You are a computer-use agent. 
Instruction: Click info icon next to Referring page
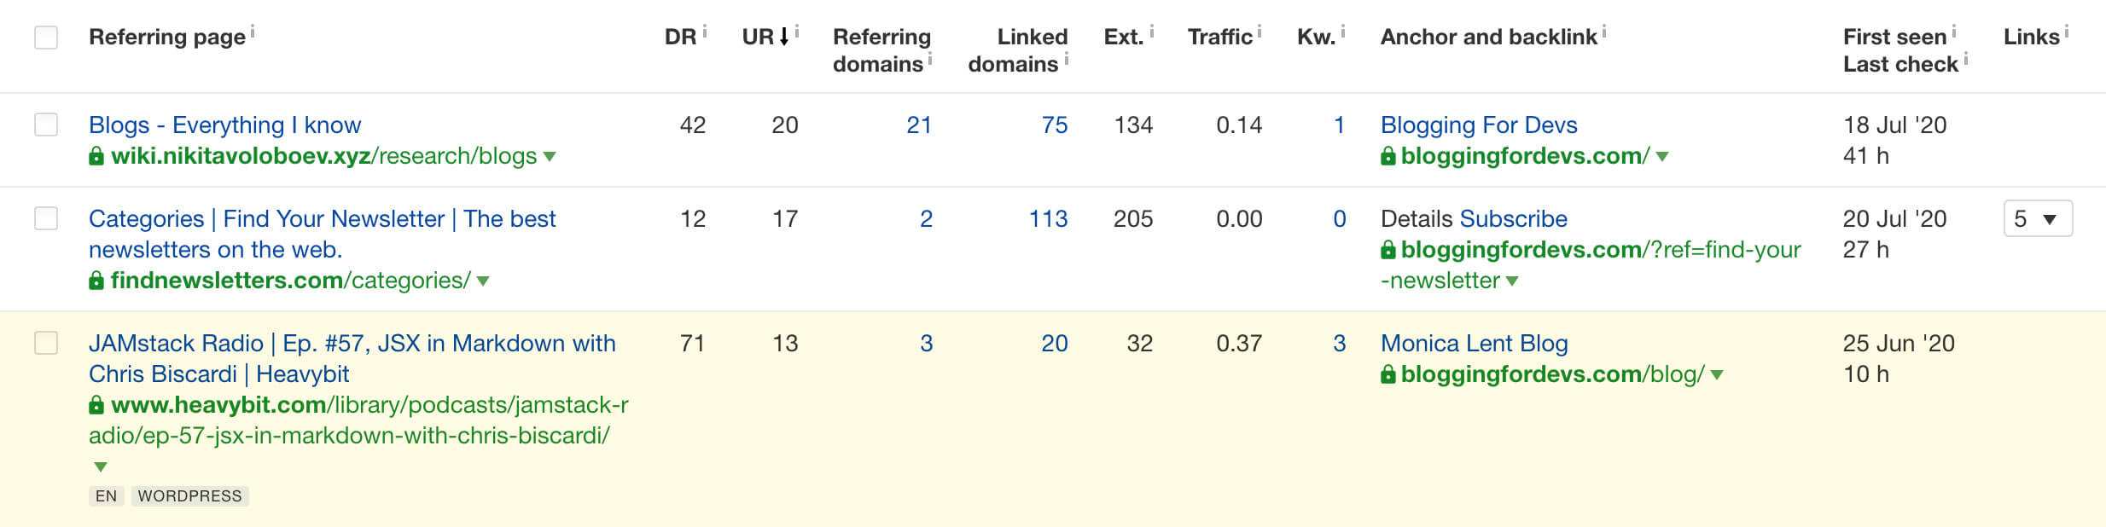tap(253, 31)
